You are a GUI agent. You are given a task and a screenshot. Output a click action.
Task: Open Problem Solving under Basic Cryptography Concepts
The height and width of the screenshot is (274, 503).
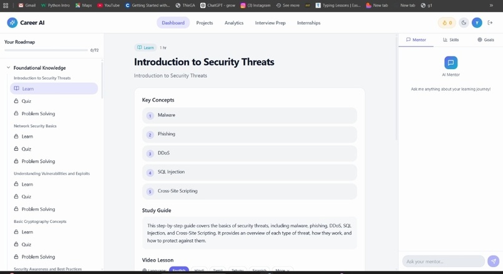(x=54, y=257)
